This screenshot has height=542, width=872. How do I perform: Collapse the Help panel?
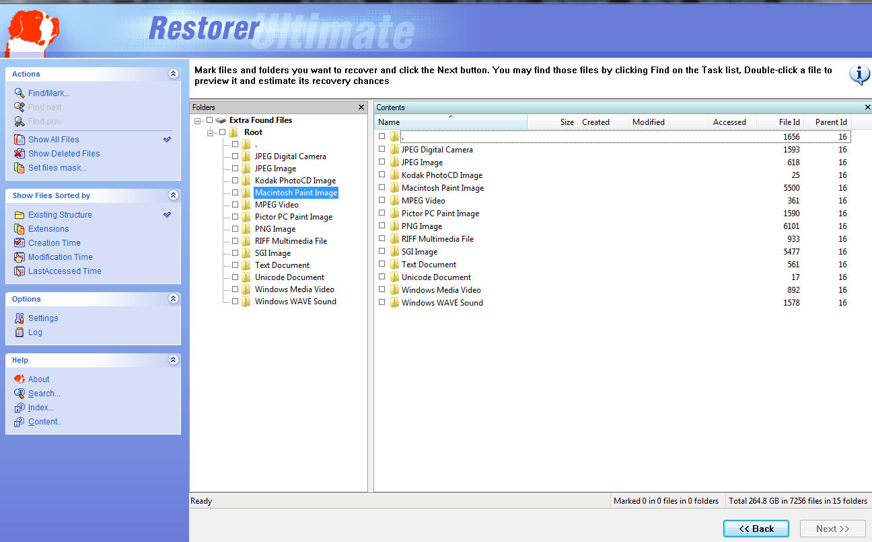point(173,360)
